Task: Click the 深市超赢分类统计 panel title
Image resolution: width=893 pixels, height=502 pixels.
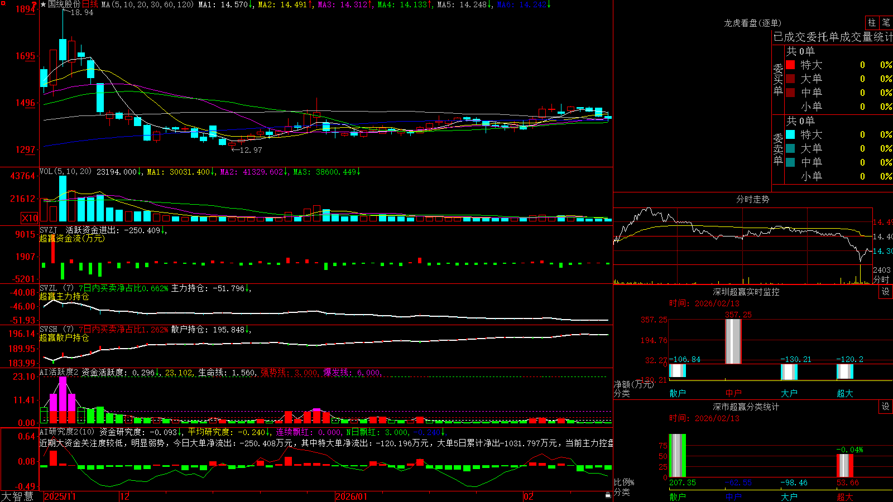Action: pyautogui.click(x=746, y=407)
